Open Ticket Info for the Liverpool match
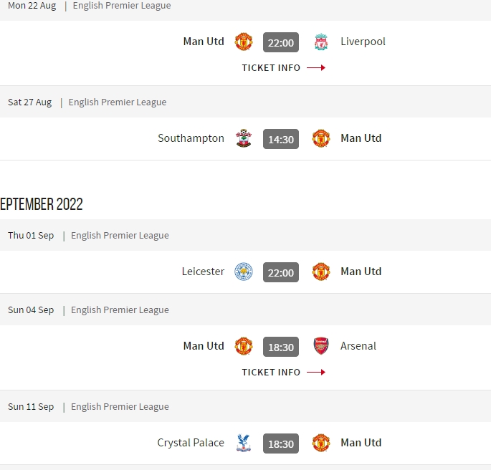Viewport: 491px width, 470px height. tap(284, 68)
